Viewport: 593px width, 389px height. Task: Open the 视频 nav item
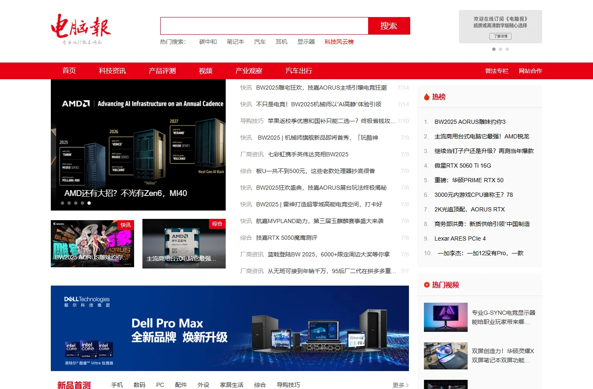206,71
